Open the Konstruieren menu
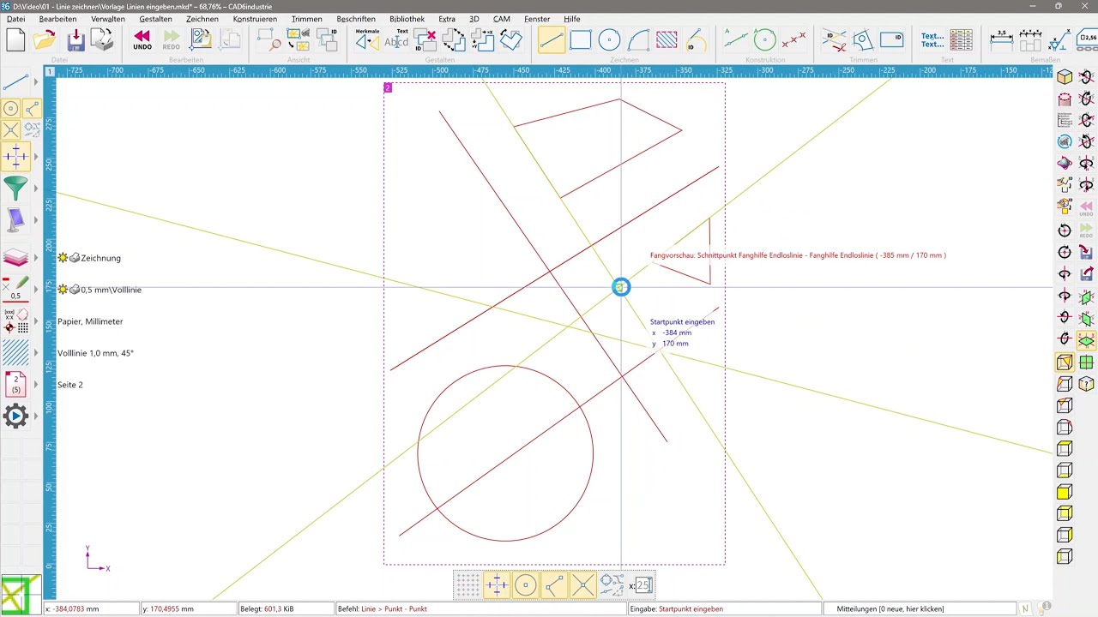The height and width of the screenshot is (617, 1098). (x=255, y=19)
